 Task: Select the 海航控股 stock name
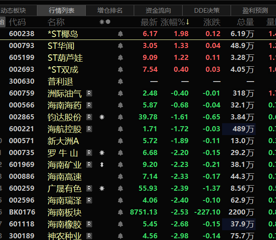(65, 129)
